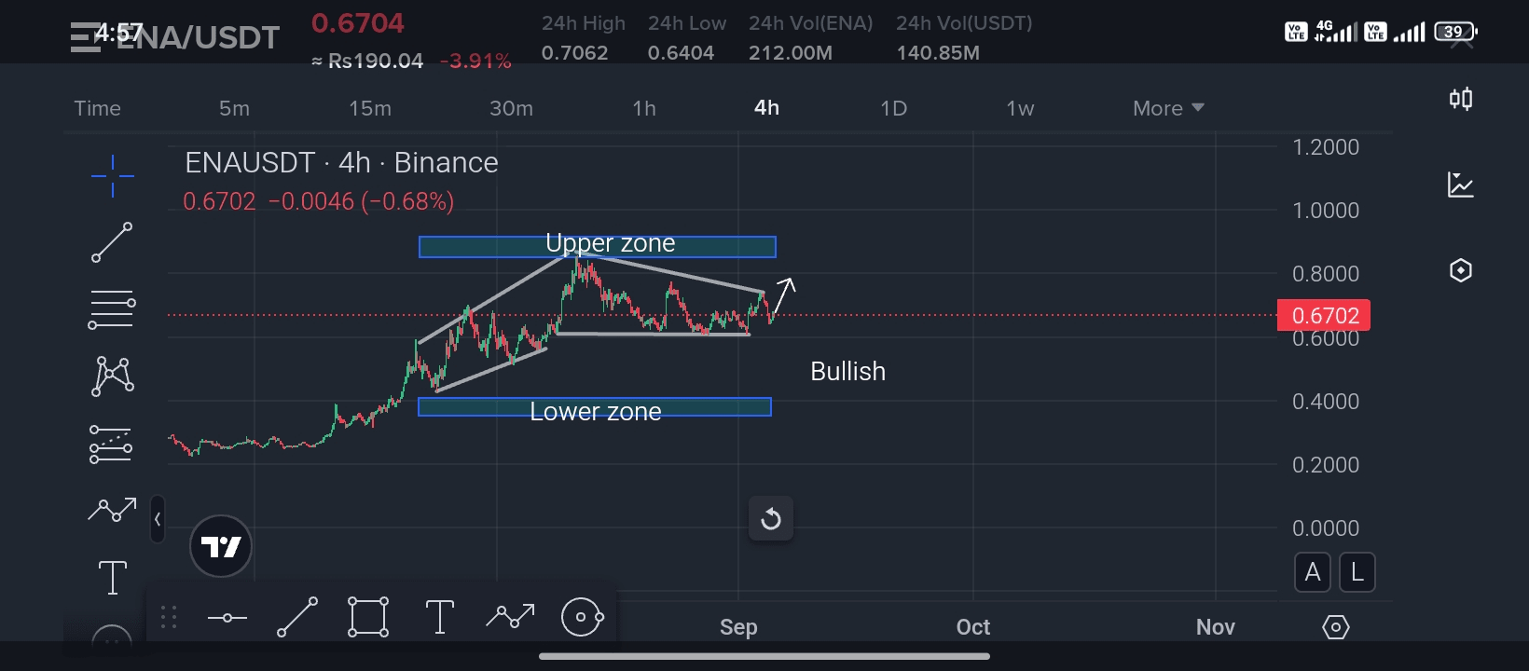Open chart settings hexagon near the date axis
This screenshot has height=671, width=1529.
pyautogui.click(x=1335, y=627)
